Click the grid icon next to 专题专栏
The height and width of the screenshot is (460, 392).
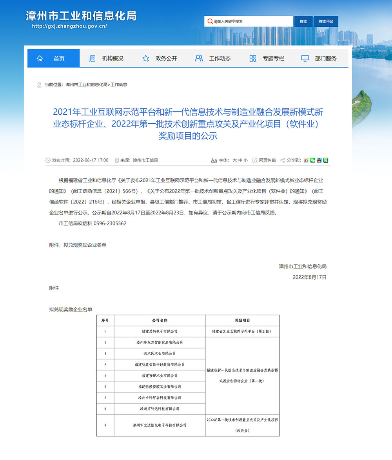coord(252,58)
